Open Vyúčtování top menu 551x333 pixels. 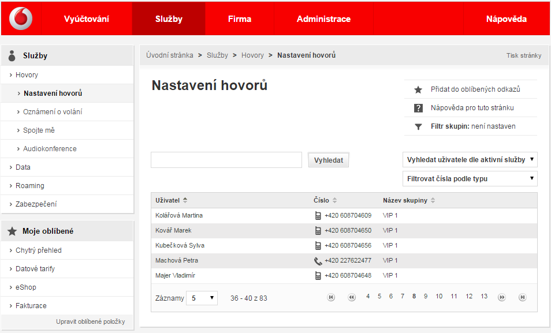pos(87,18)
